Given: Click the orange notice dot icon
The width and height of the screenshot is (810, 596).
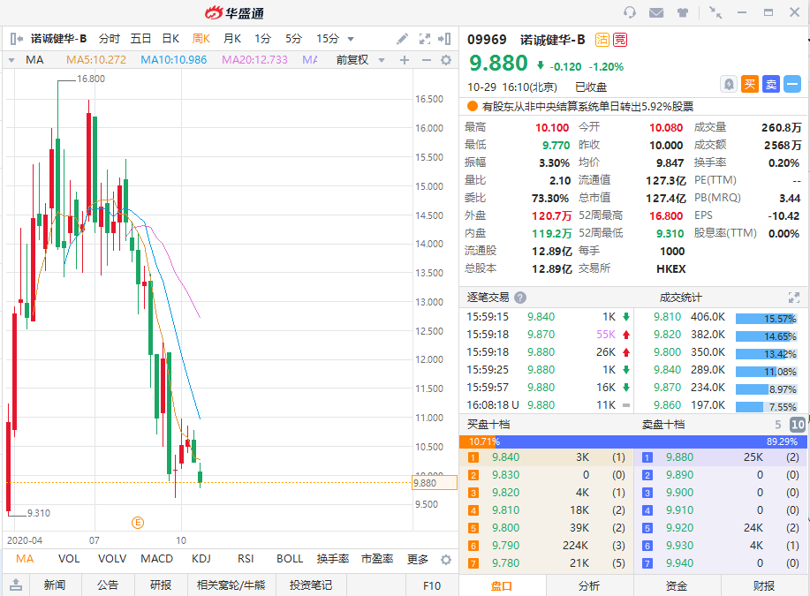Looking at the screenshot, I should pyautogui.click(x=473, y=106).
